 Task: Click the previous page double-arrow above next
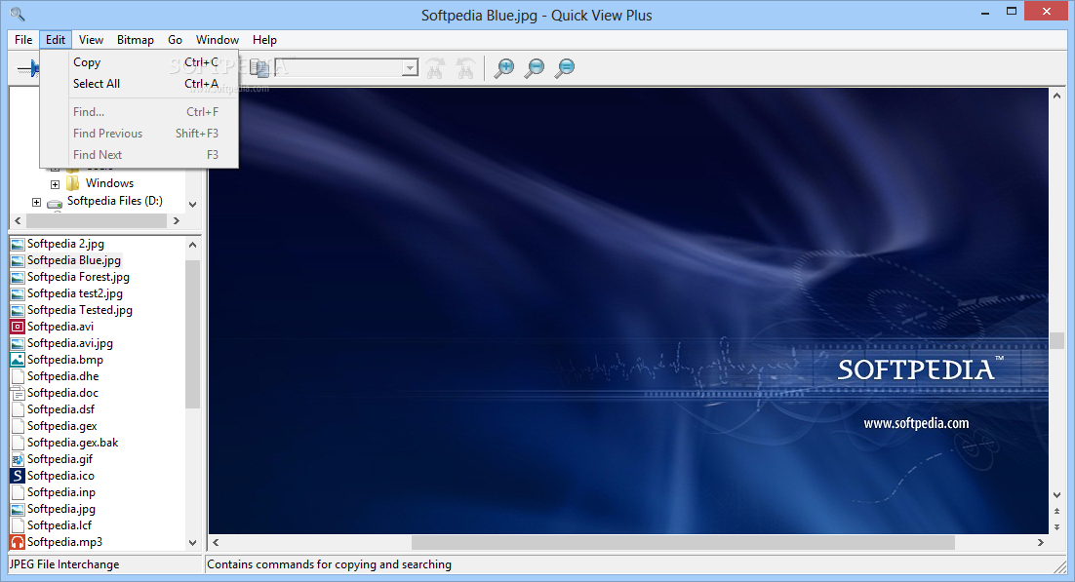coord(1056,512)
